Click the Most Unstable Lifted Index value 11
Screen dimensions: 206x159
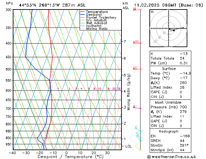(x=182, y=116)
